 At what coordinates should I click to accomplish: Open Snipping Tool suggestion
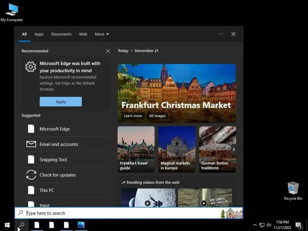click(x=66, y=159)
